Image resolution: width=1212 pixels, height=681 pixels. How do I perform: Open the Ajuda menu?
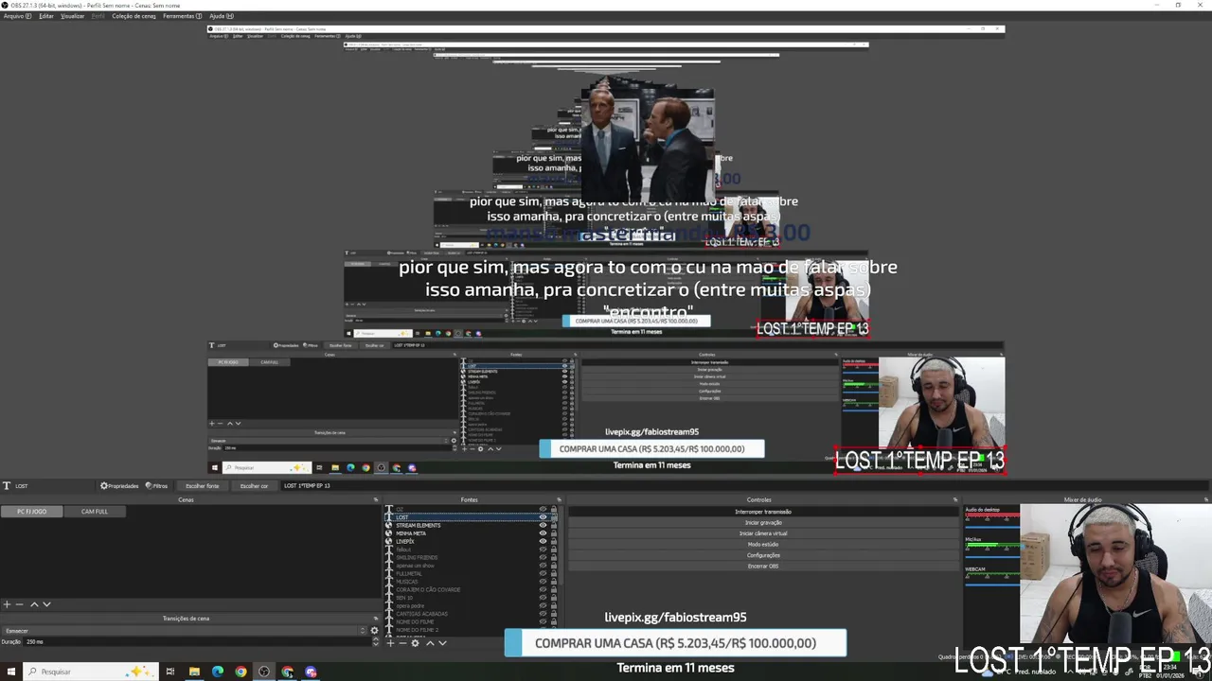tap(222, 16)
